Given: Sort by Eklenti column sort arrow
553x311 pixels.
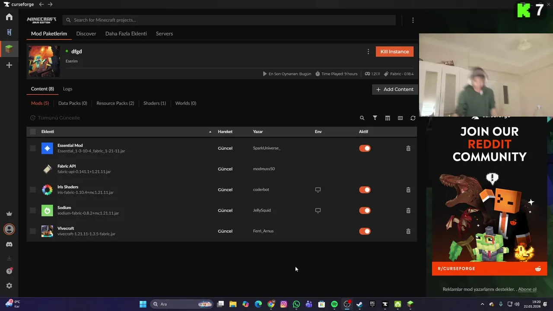Looking at the screenshot, I should pos(210,132).
